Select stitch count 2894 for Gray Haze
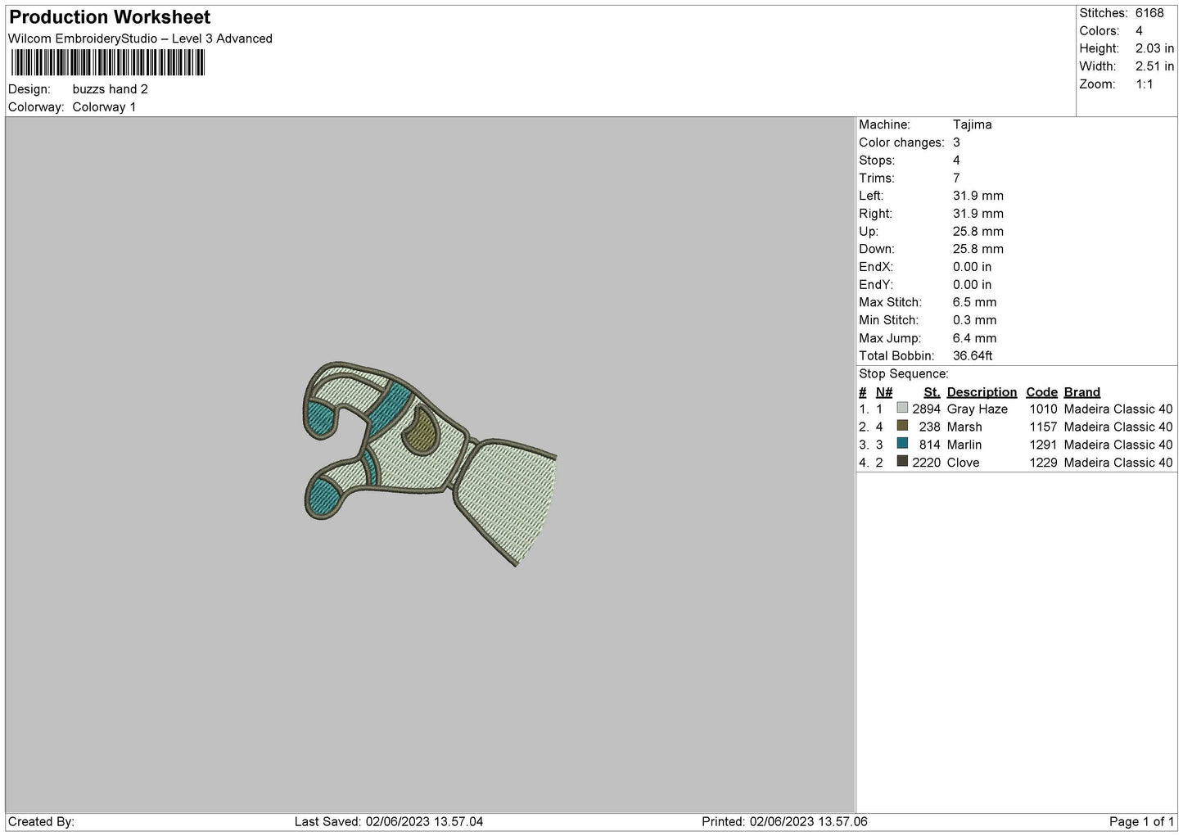Image resolution: width=1183 pixels, height=836 pixels. click(x=927, y=409)
